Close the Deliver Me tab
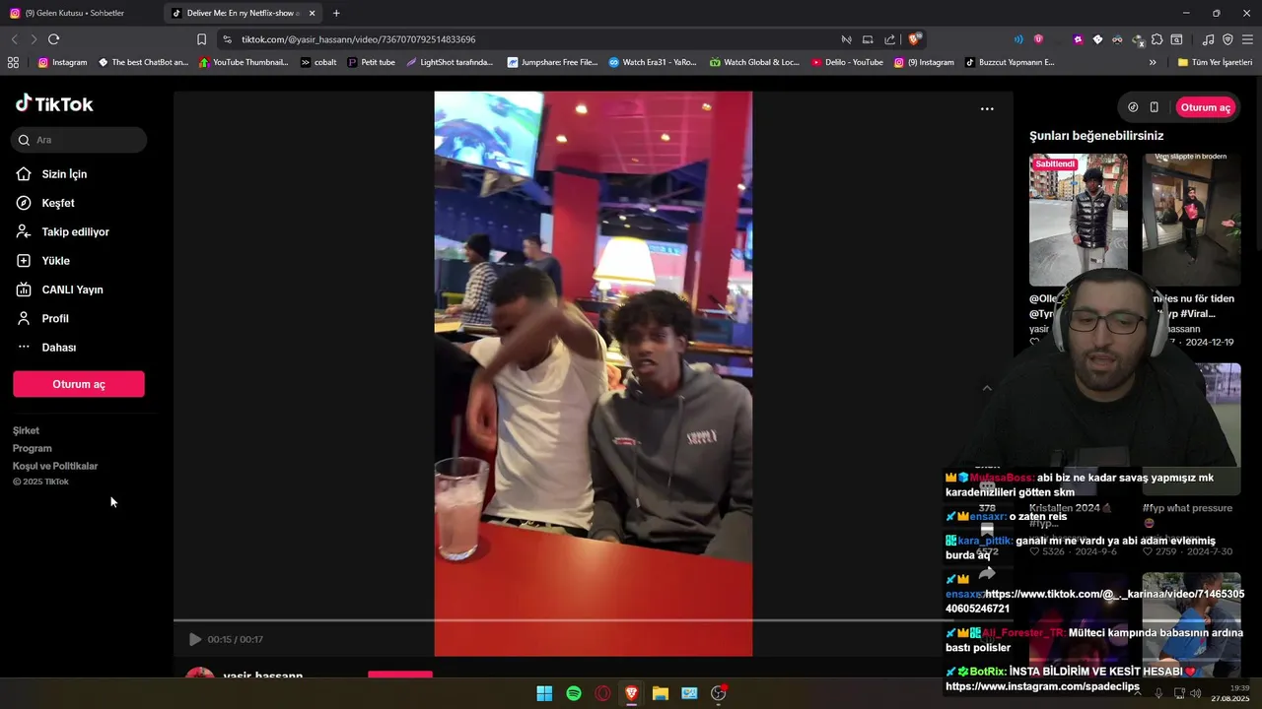This screenshot has width=1262, height=709. (313, 13)
